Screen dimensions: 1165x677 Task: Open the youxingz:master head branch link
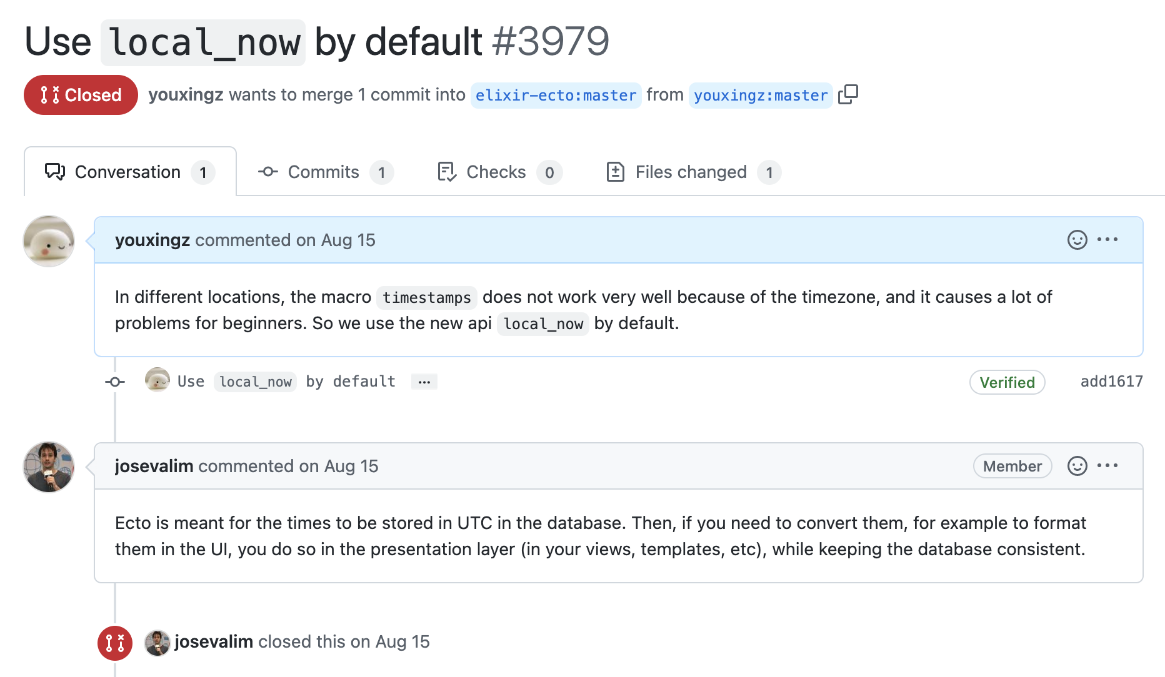(x=761, y=95)
